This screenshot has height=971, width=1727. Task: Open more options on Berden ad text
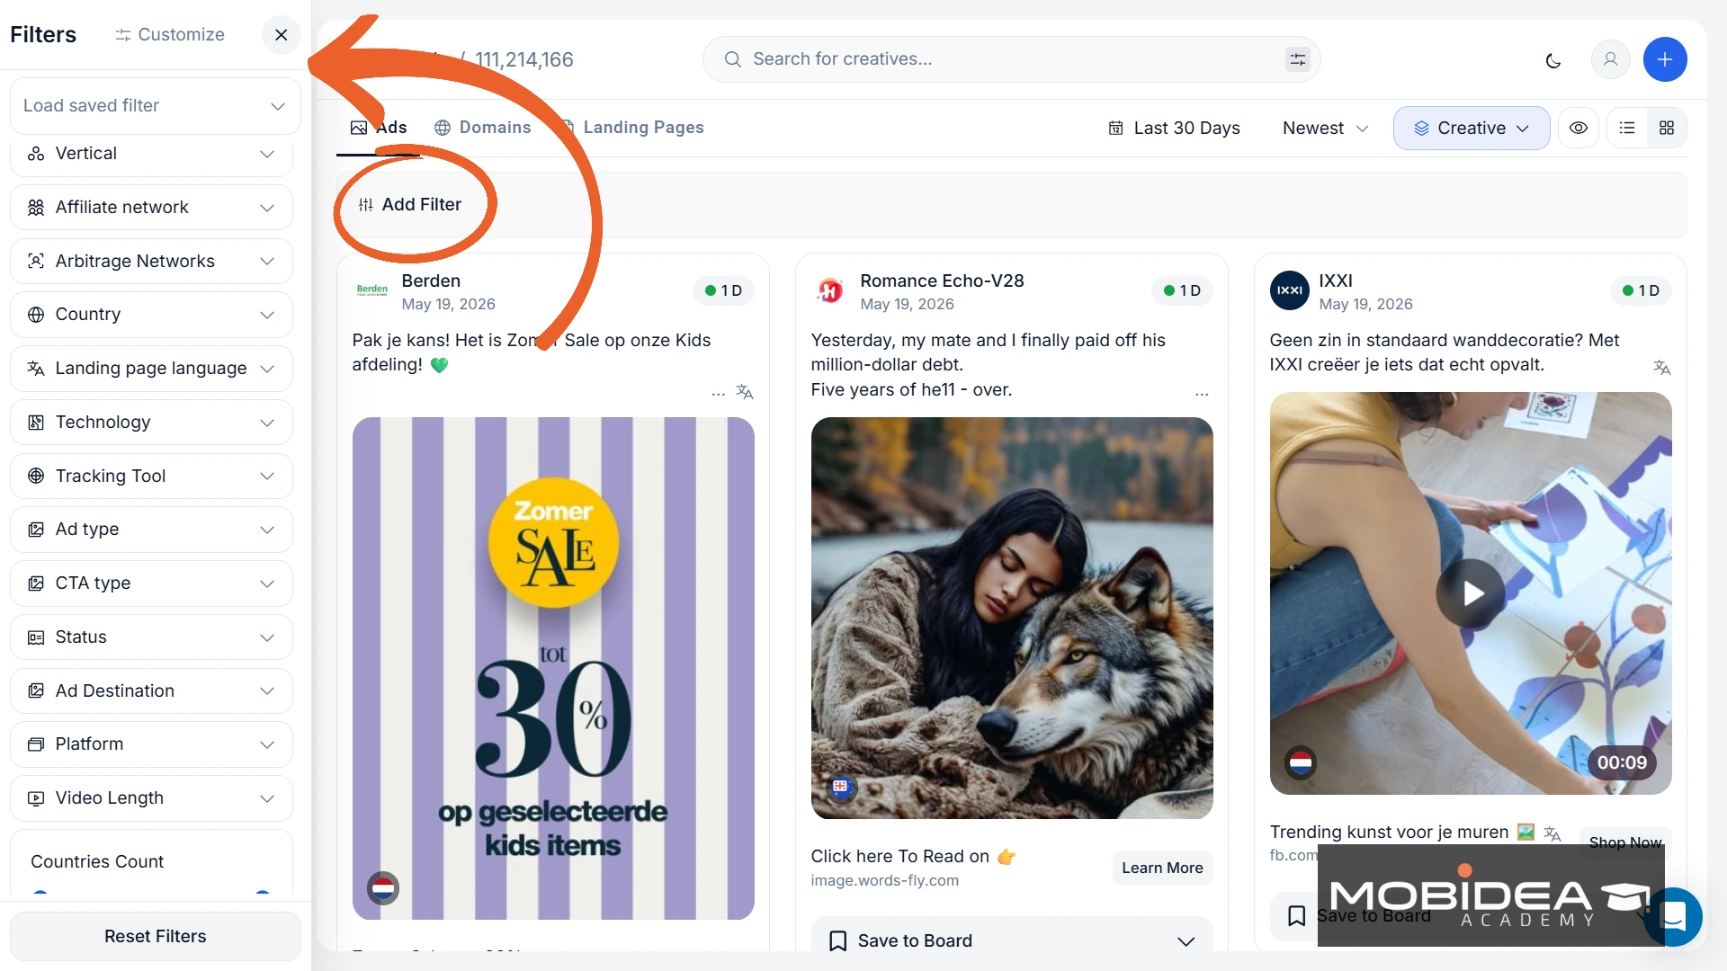718,394
